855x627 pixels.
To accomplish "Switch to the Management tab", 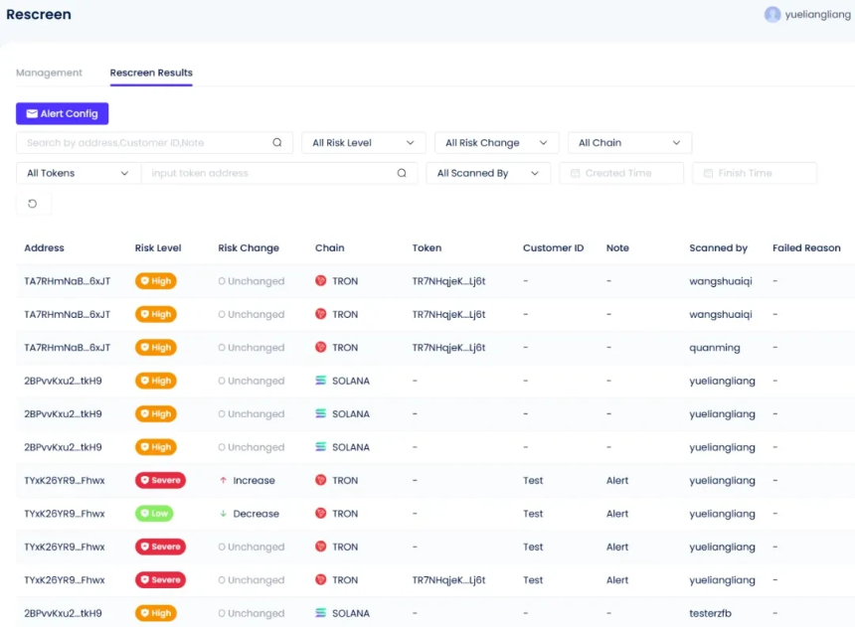I will tap(49, 73).
